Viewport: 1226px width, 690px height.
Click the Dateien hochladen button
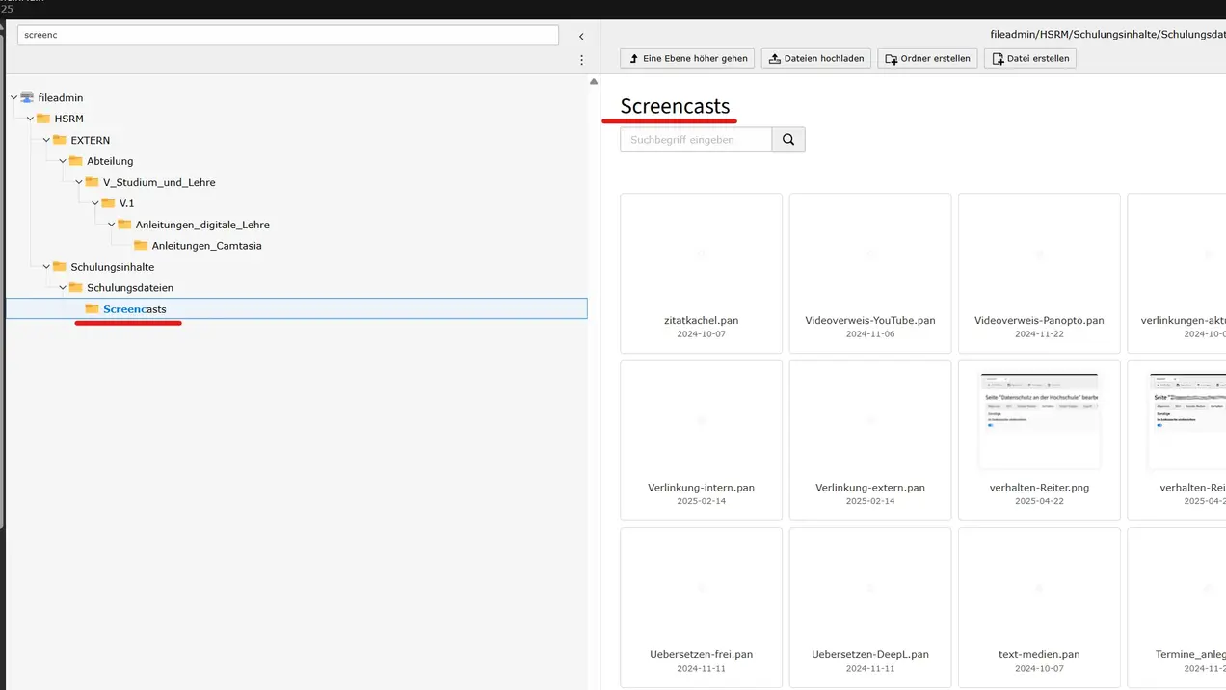click(816, 59)
